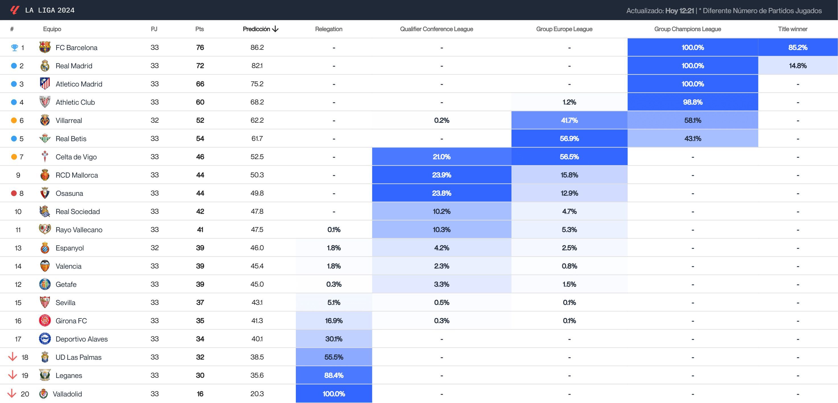838x403 pixels.
Task: Click the Sevilla club crest
Action: click(45, 303)
